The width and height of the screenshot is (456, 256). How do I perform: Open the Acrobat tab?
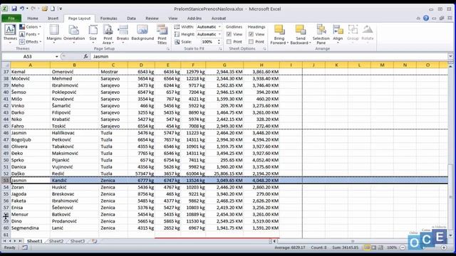point(219,18)
